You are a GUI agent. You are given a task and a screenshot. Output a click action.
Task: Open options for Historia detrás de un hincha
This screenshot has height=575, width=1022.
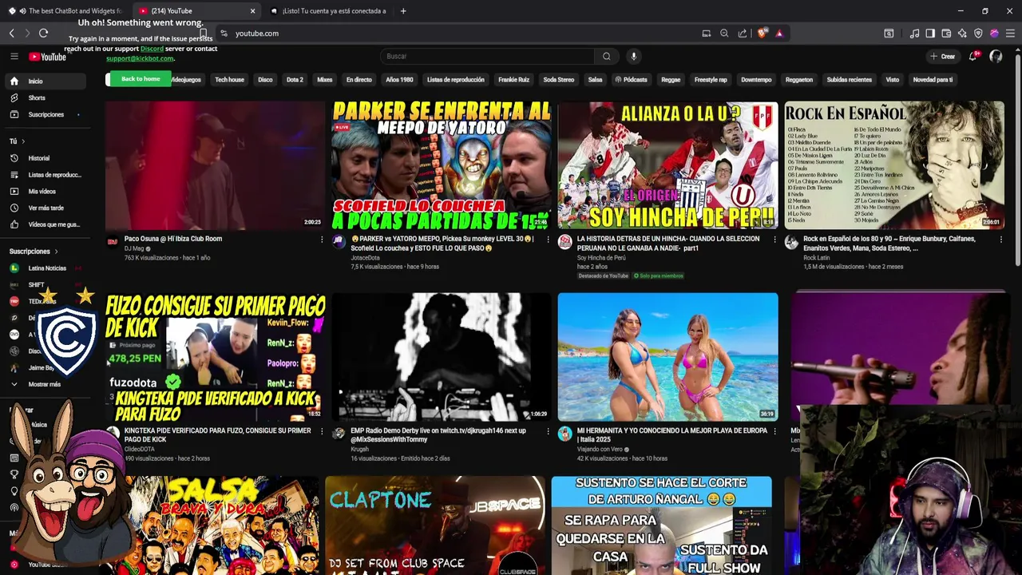pos(774,239)
